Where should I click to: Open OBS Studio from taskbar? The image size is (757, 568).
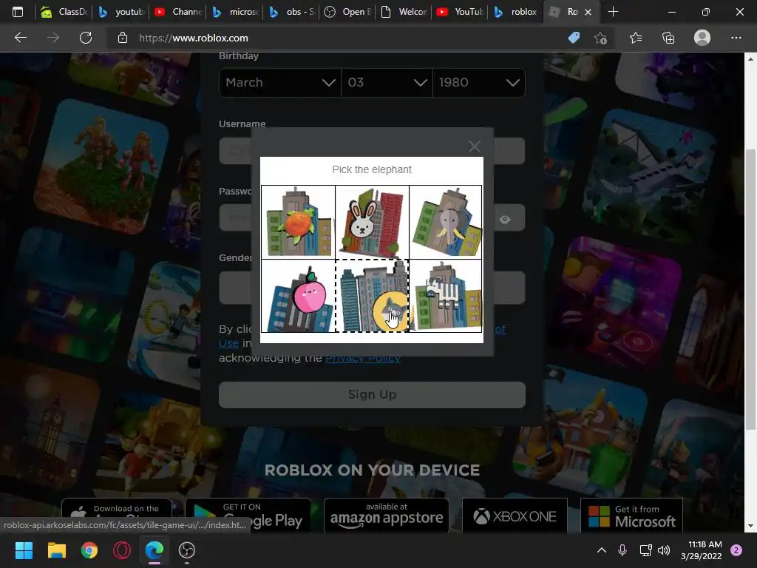pos(187,550)
